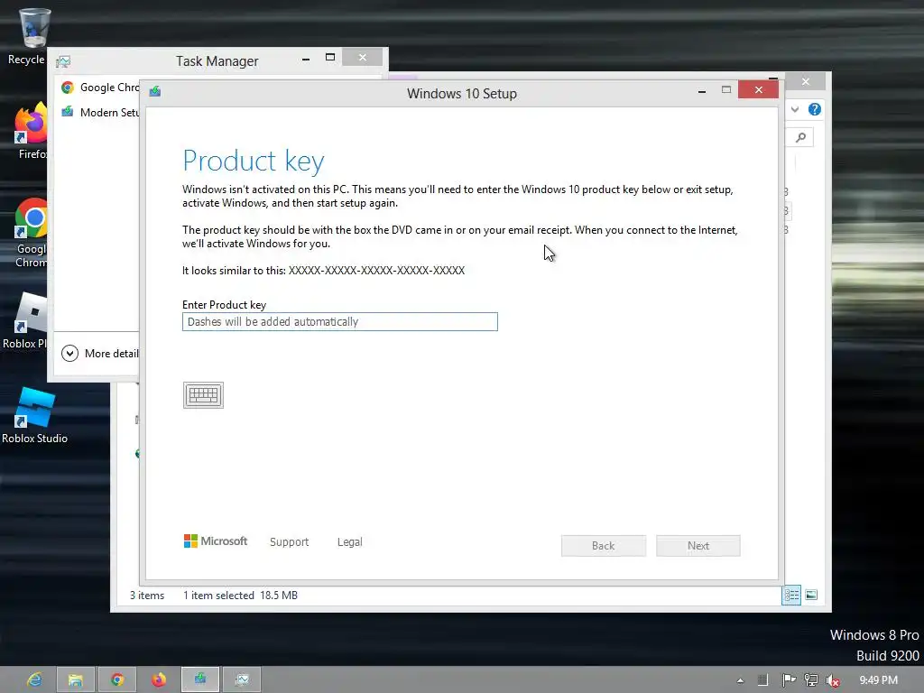
Task: Maximize the Windows 10 Setup window
Action: (x=726, y=89)
